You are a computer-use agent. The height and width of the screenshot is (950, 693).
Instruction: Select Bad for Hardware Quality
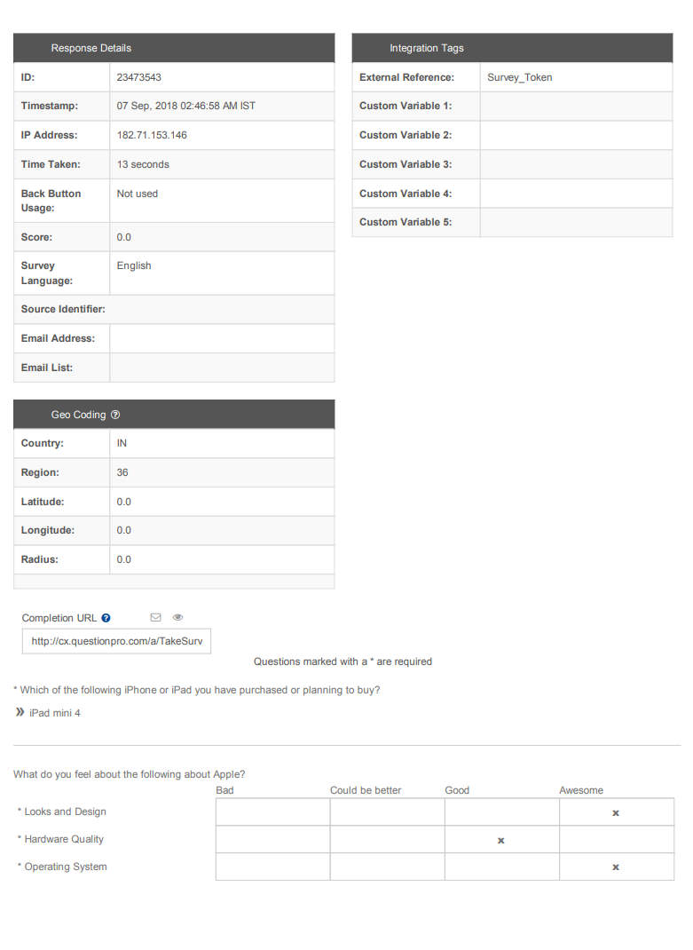point(272,839)
